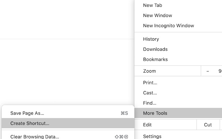Choose Print... from the menu
This screenshot has height=139, width=222.
(150, 83)
